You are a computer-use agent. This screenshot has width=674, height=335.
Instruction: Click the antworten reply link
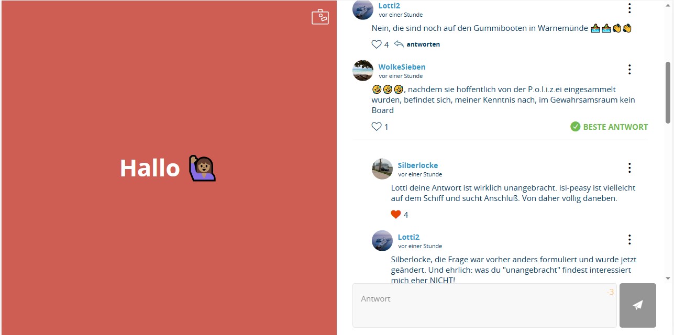click(423, 44)
